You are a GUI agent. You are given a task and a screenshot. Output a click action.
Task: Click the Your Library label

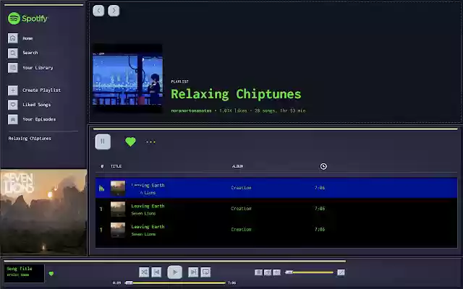[38, 68]
